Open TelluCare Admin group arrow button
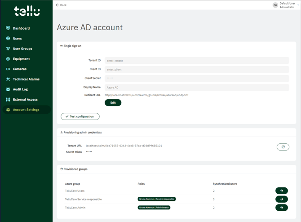The image size is (301, 222). [x=281, y=208]
